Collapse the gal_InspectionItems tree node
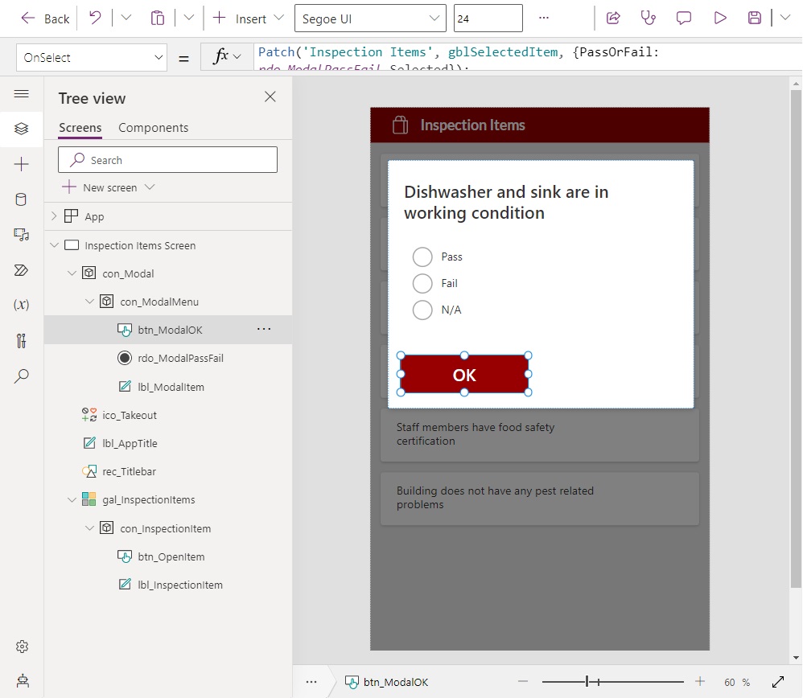Image resolution: width=803 pixels, height=698 pixels. 72,500
